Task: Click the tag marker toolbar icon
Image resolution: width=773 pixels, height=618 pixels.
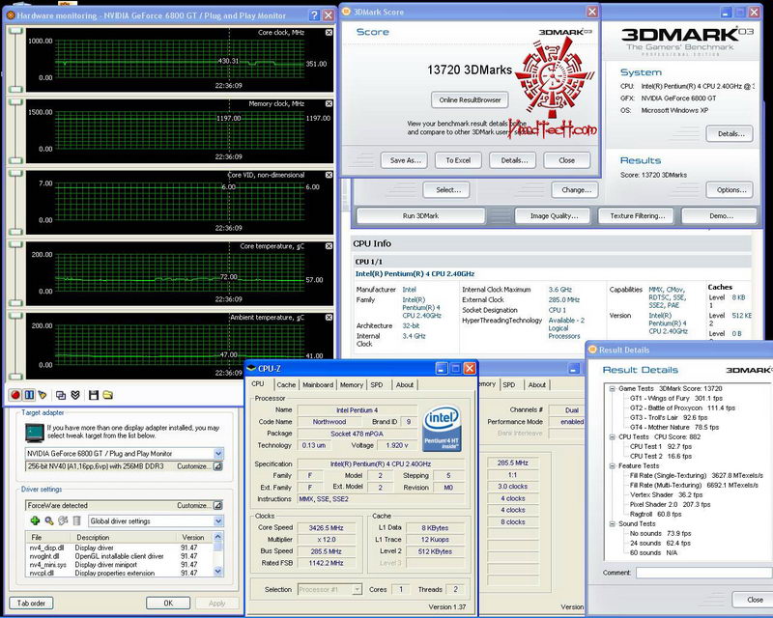Action: point(43,395)
